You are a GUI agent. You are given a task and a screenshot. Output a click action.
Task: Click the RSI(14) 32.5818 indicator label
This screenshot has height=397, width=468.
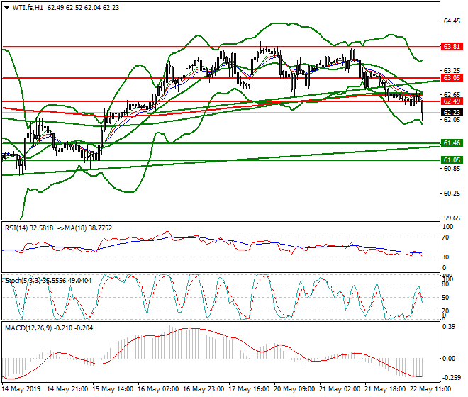coord(29,228)
